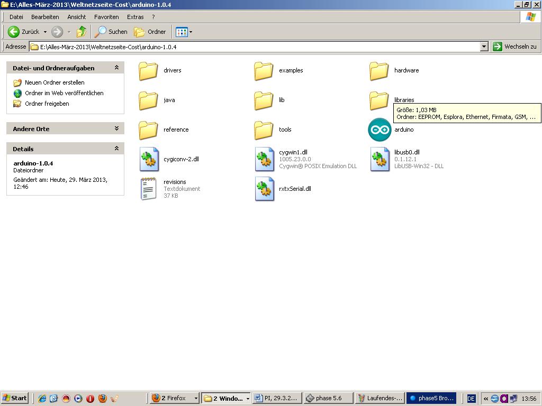Launch Firefox from quick launch bar

point(102,399)
